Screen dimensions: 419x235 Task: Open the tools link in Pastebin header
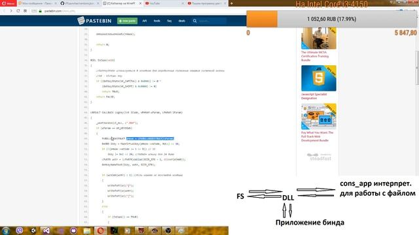click(x=157, y=21)
